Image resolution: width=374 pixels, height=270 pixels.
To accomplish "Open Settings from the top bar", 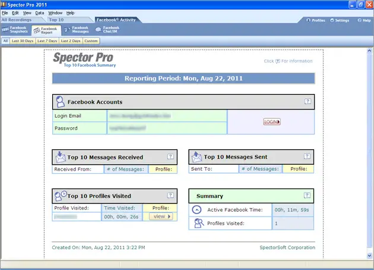I will (x=340, y=20).
